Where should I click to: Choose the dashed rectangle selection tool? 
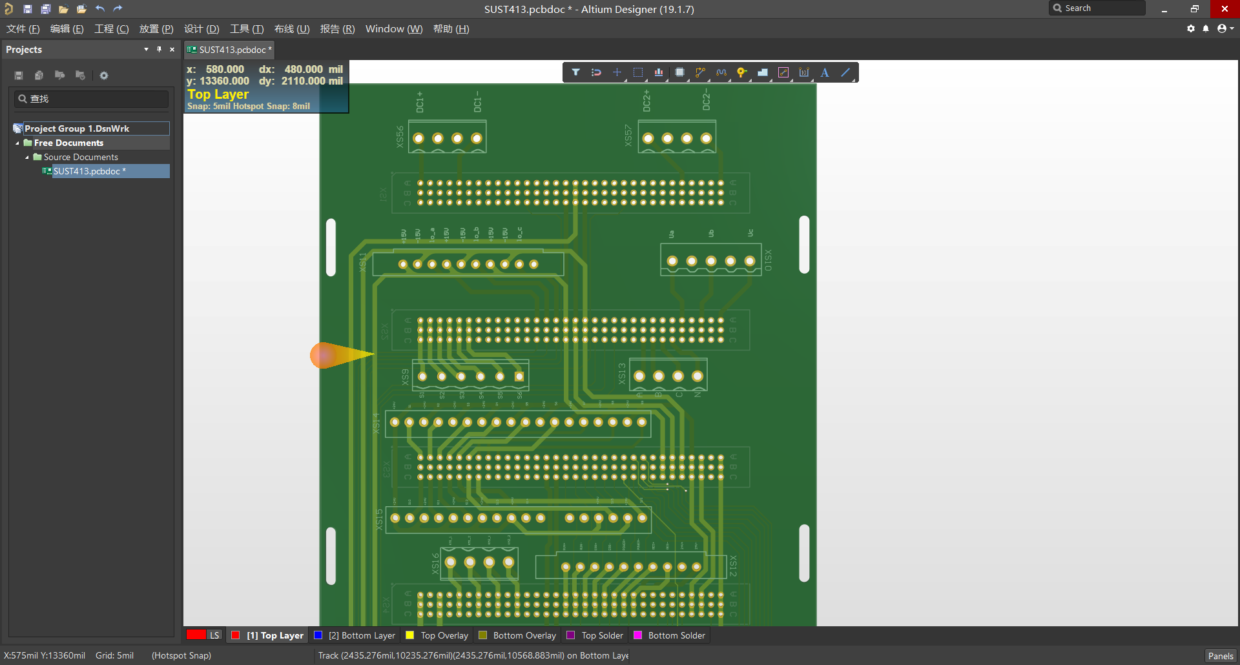[638, 72]
